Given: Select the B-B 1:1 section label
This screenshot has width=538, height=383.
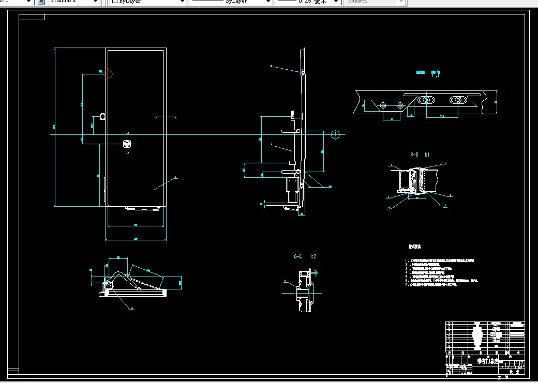Looking at the screenshot, I should pyautogui.click(x=420, y=155).
